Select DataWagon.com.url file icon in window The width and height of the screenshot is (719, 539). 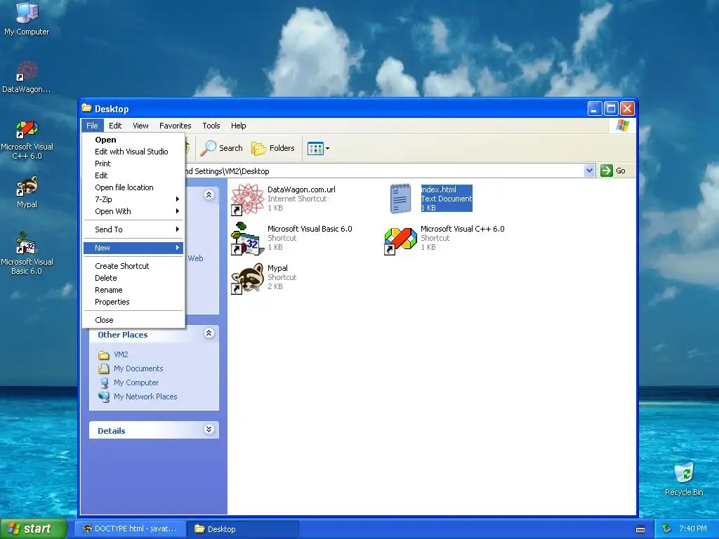click(248, 199)
